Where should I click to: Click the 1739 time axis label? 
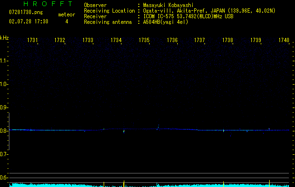pos(256,40)
